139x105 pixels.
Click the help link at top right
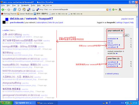(x=132, y=23)
